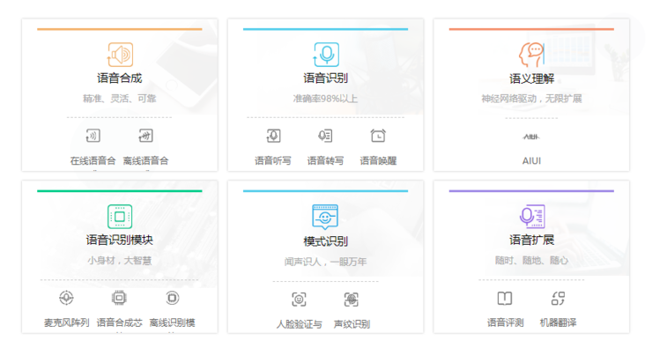The width and height of the screenshot is (652, 348).
Task: Select the 语音听写 icon
Action: (273, 136)
